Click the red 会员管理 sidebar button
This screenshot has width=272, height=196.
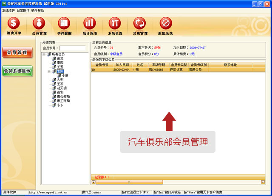click(x=17, y=52)
